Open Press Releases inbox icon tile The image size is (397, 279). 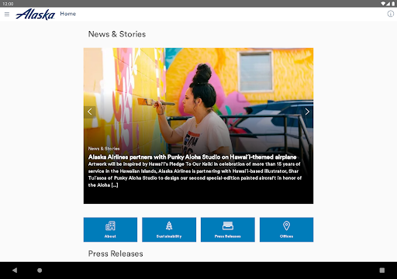click(228, 229)
